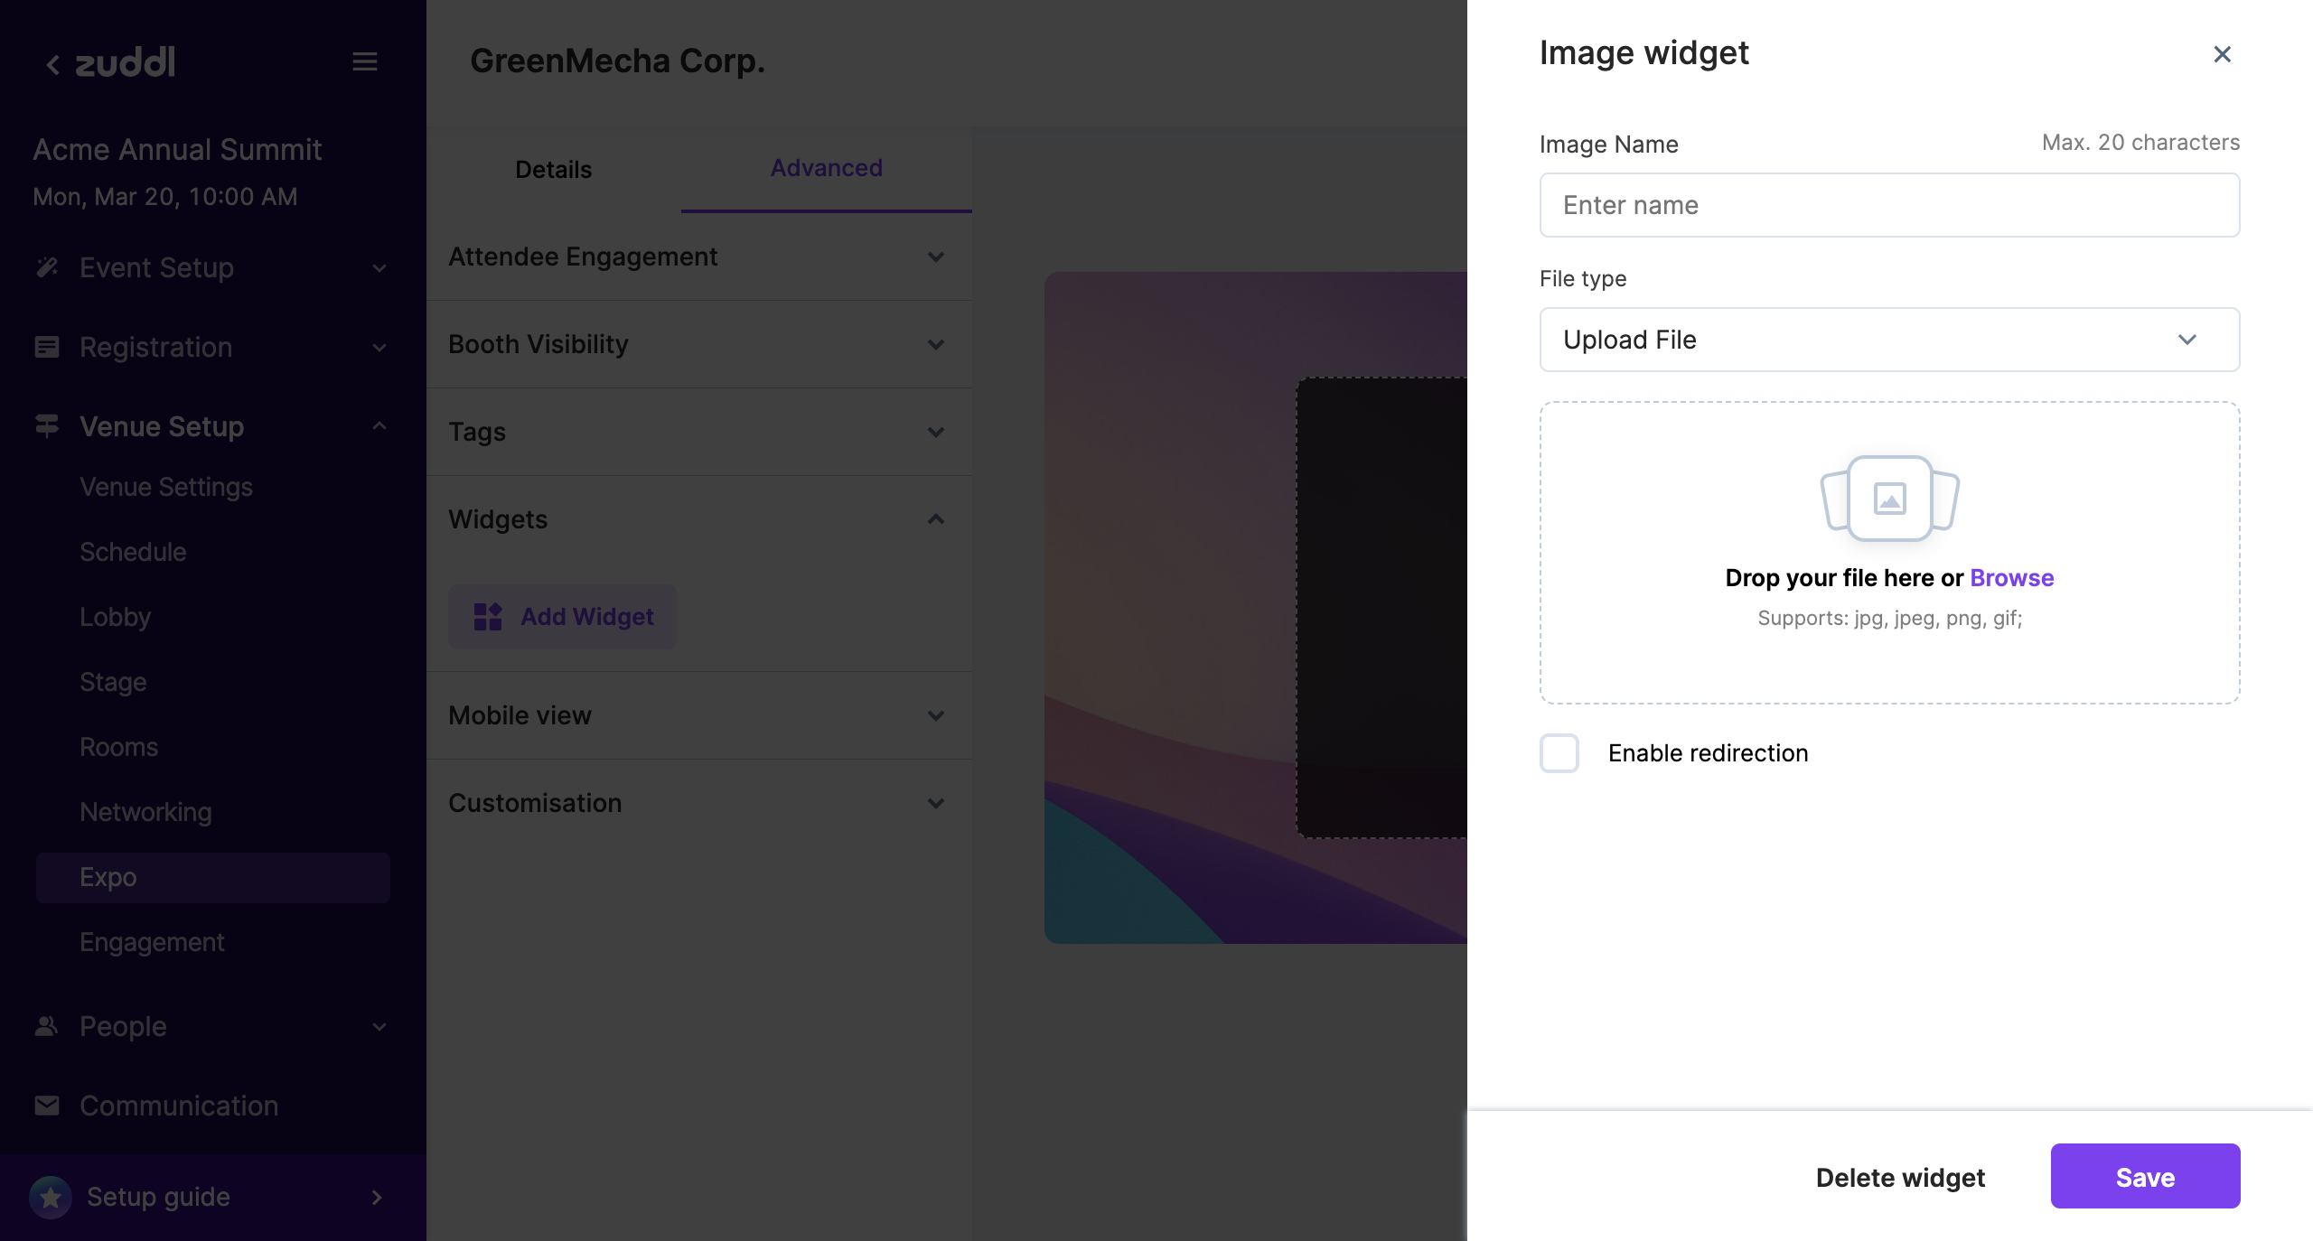Click the Image Name input field
The height and width of the screenshot is (1241, 2313).
coord(1889,205)
